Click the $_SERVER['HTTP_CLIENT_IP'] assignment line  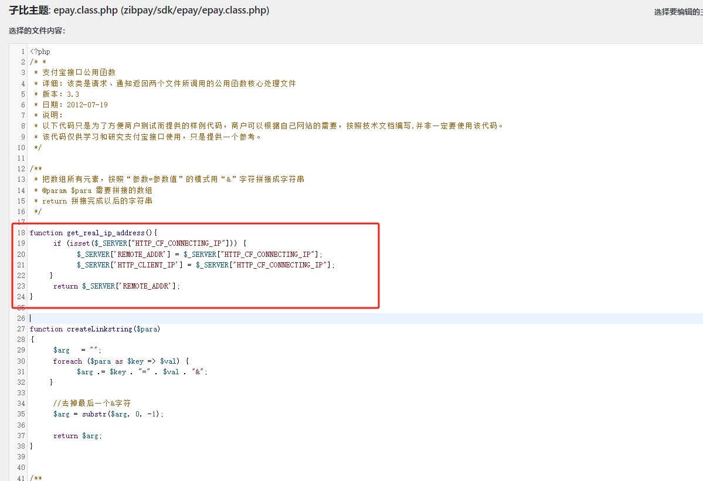pyautogui.click(x=205, y=265)
